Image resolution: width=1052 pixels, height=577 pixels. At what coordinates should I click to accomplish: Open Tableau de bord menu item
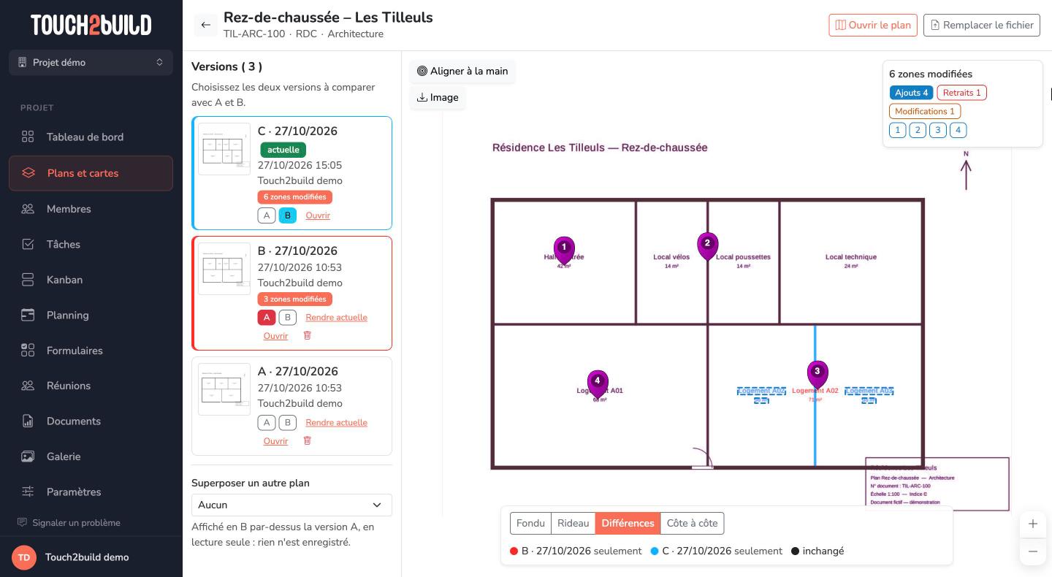coord(91,137)
